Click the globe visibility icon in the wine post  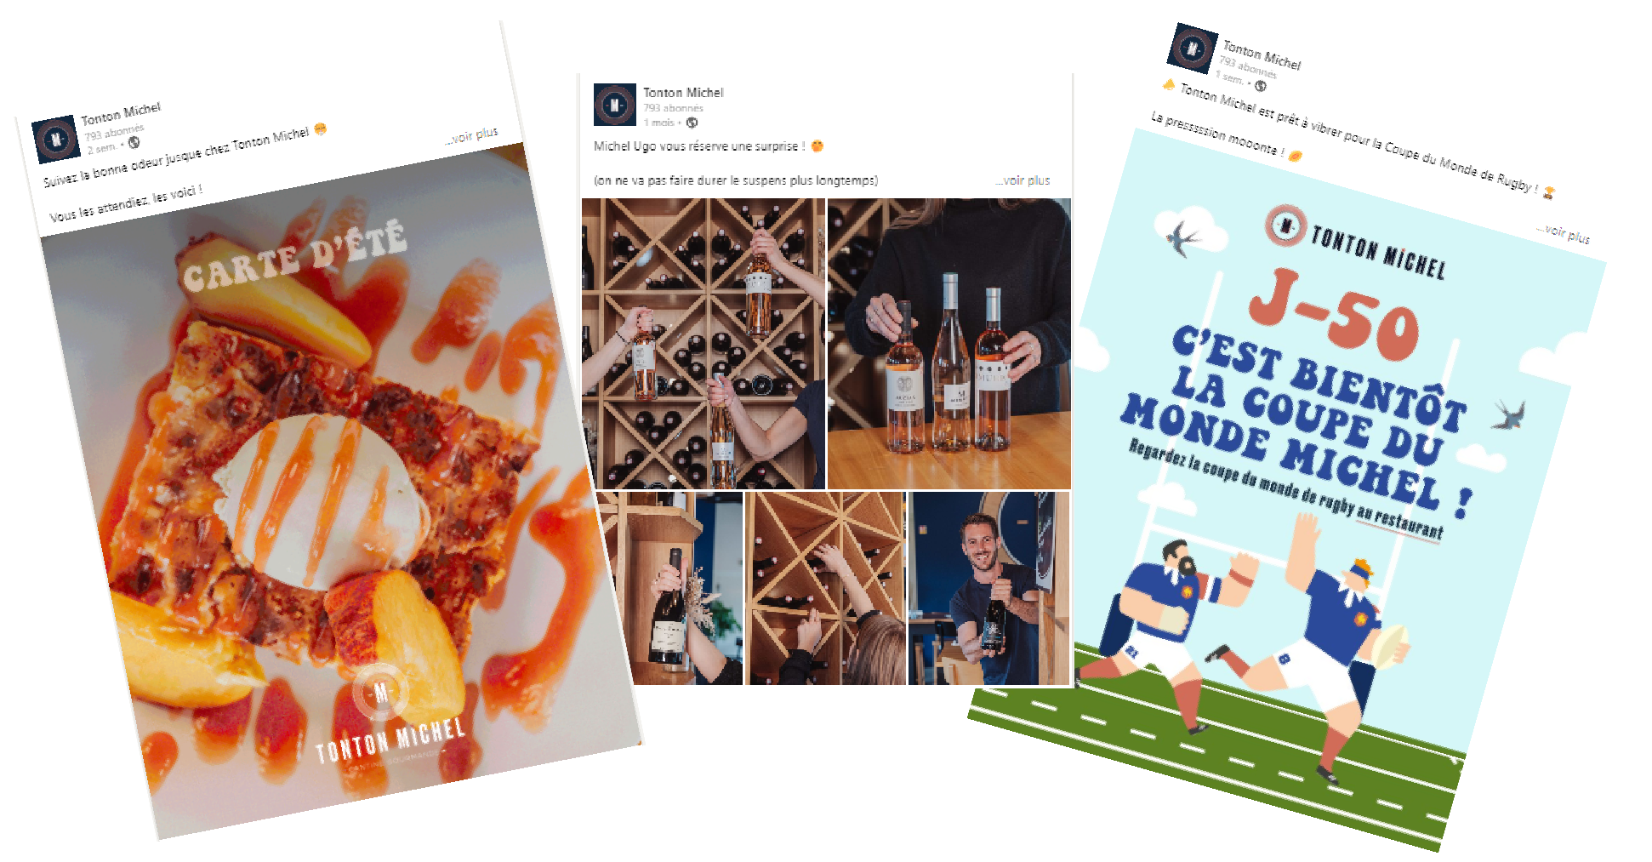point(692,123)
